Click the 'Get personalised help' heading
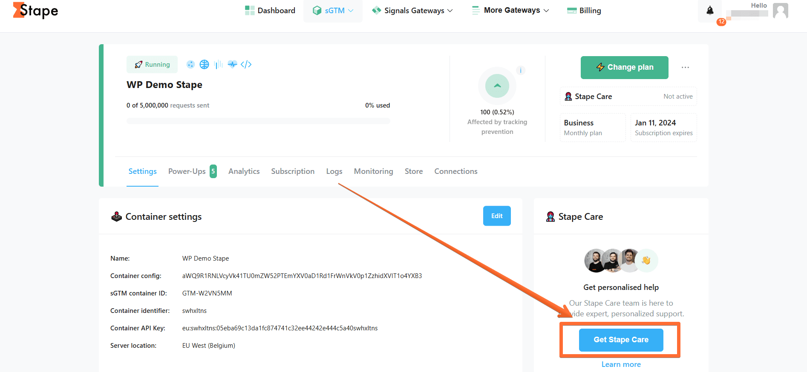Viewport: 807px width, 372px height. [x=621, y=287]
